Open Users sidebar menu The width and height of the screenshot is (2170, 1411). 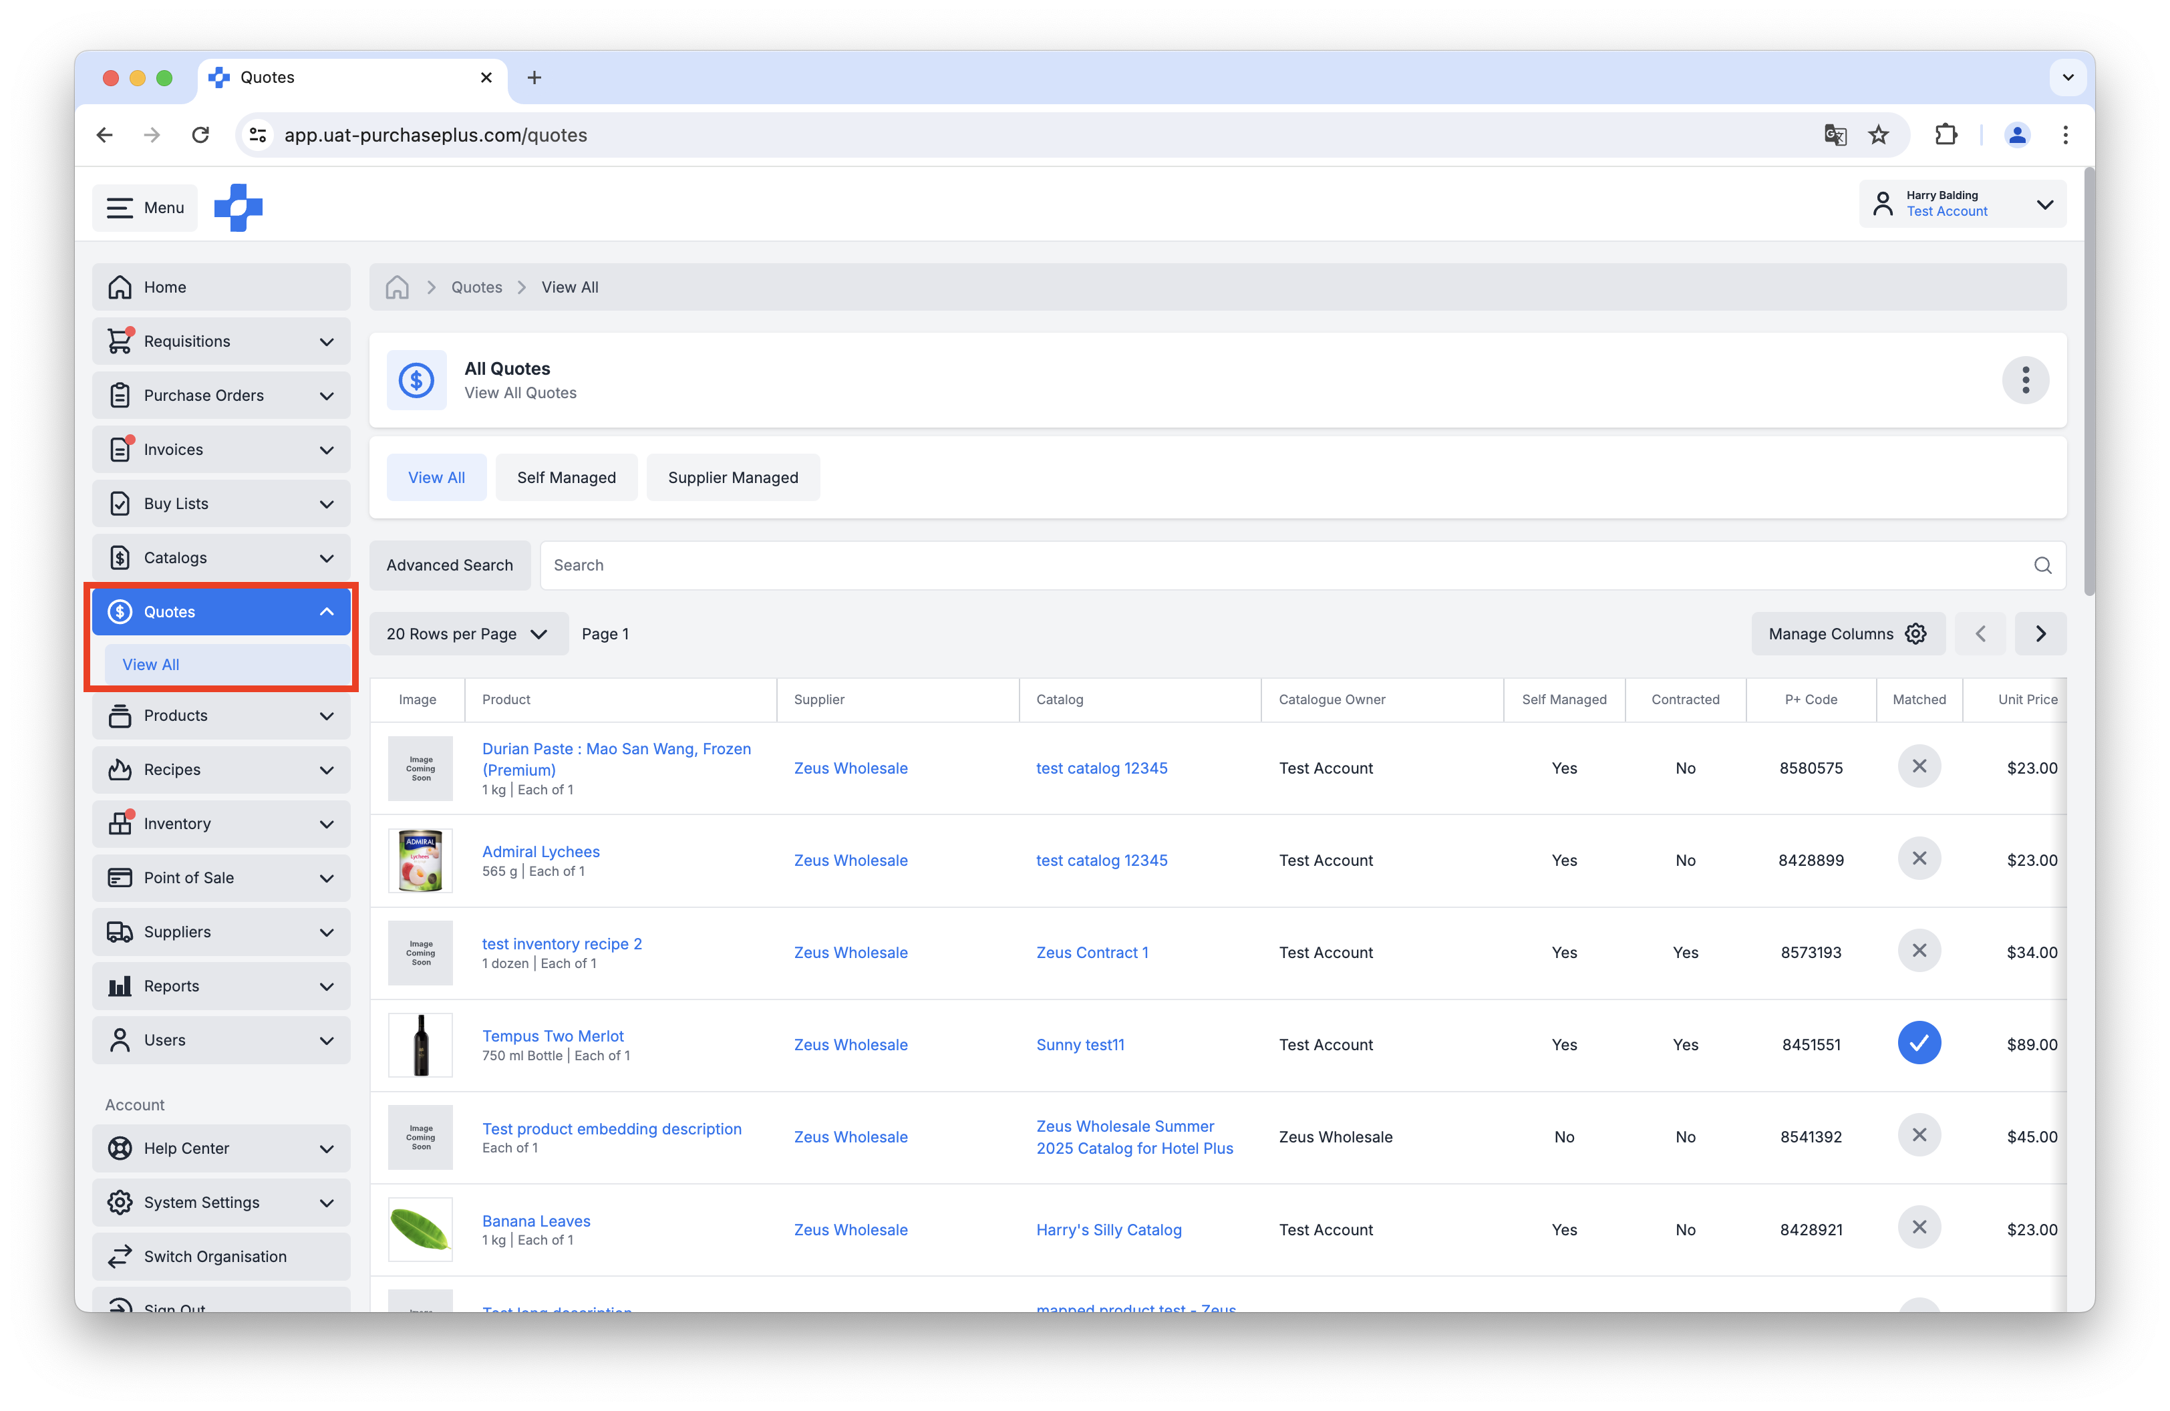coord(222,1040)
